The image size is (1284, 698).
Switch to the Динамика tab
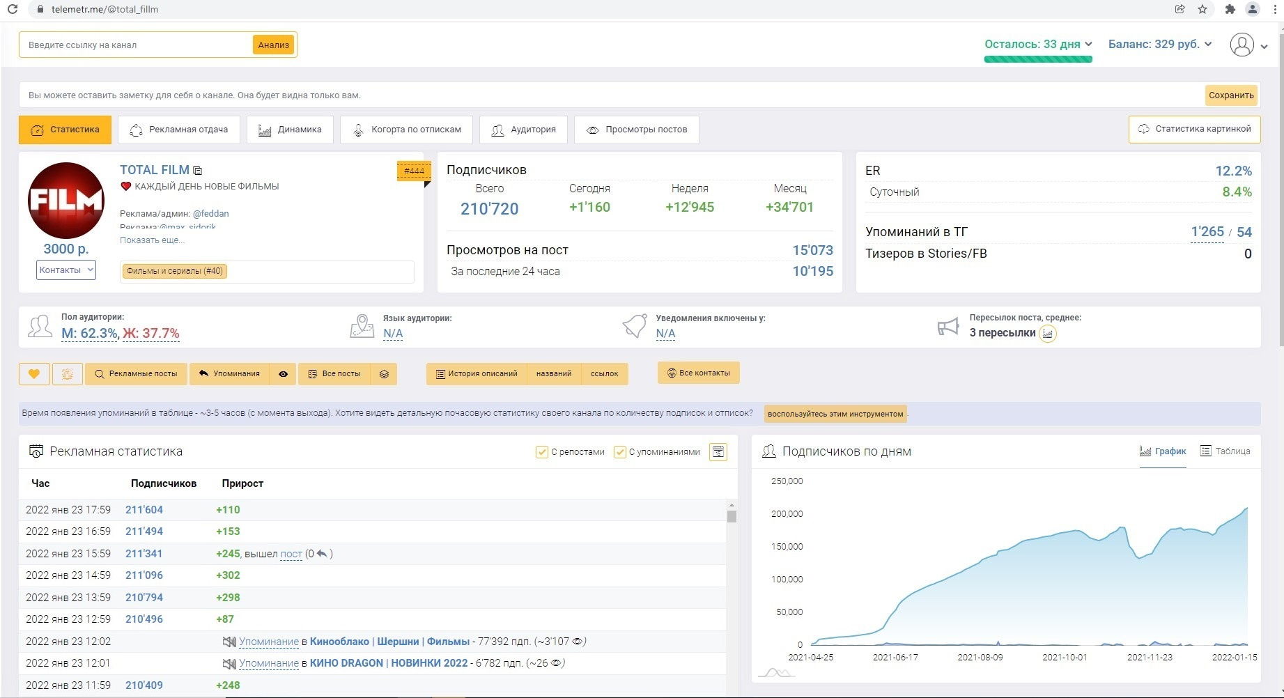coord(290,130)
